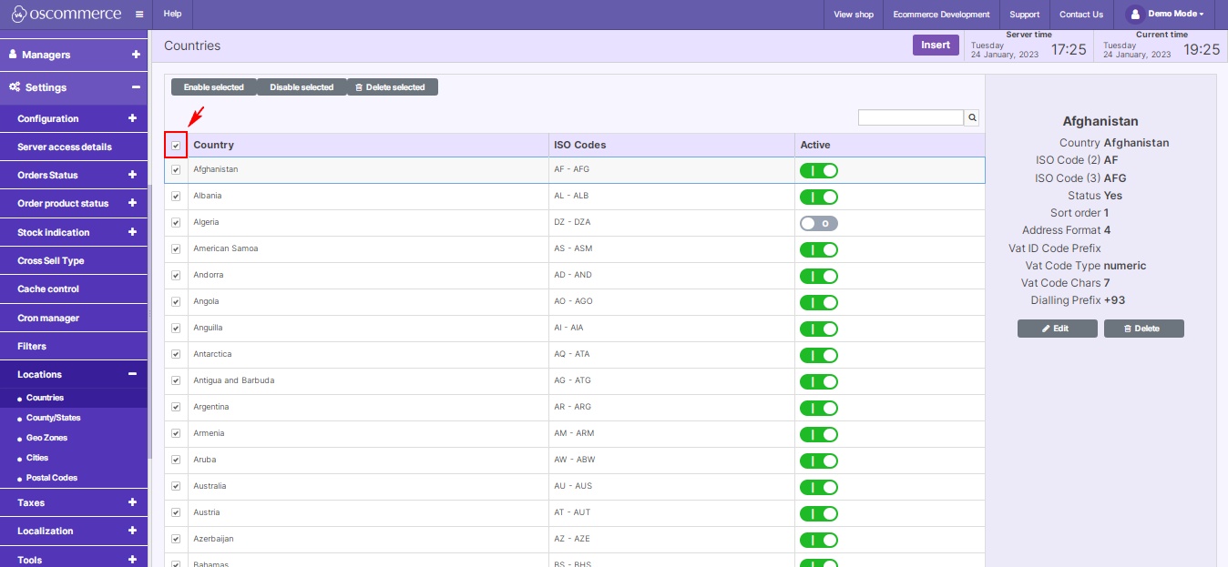Expand the Taxes sidebar section
This screenshot has height=567, width=1228.
tap(134, 502)
